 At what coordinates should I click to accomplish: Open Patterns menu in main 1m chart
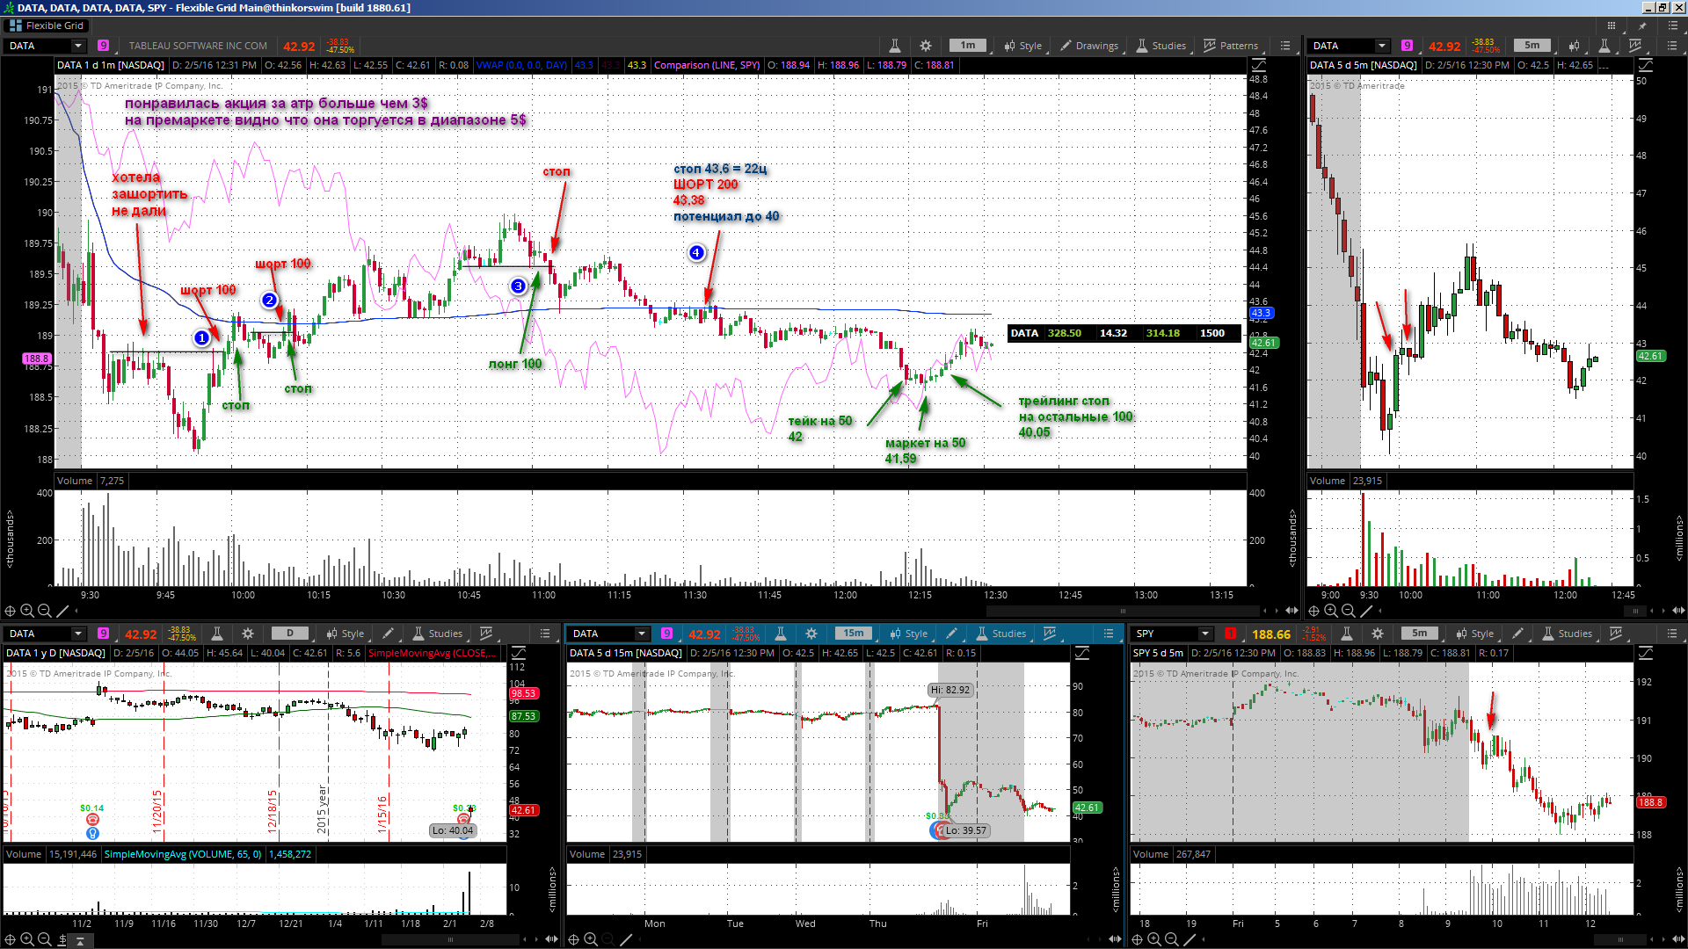1231,46
